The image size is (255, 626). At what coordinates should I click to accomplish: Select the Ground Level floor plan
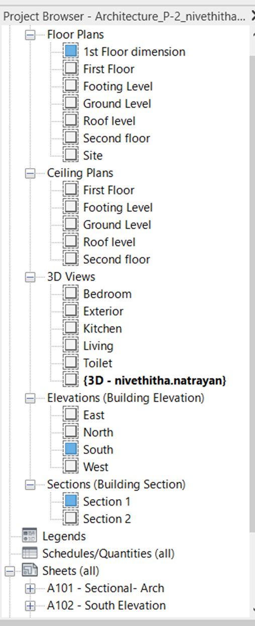[117, 104]
